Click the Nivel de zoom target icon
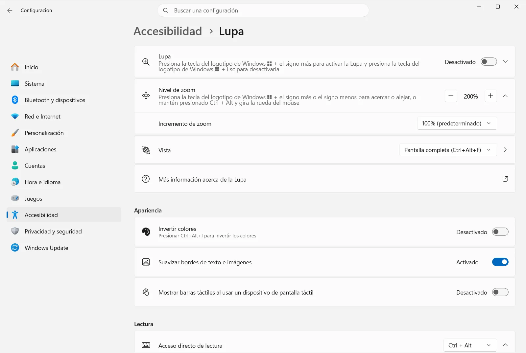 (146, 96)
